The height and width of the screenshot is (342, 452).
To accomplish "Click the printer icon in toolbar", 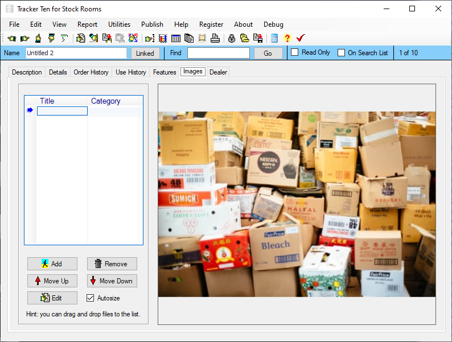I will [x=215, y=38].
